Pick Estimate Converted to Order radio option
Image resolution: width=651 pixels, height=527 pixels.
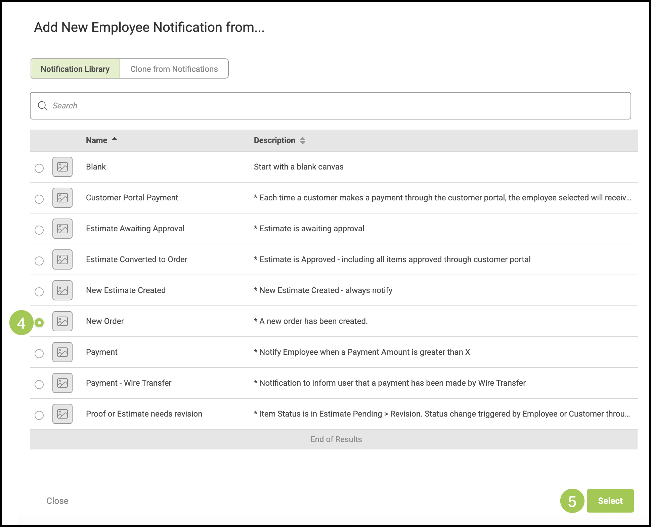tap(39, 261)
